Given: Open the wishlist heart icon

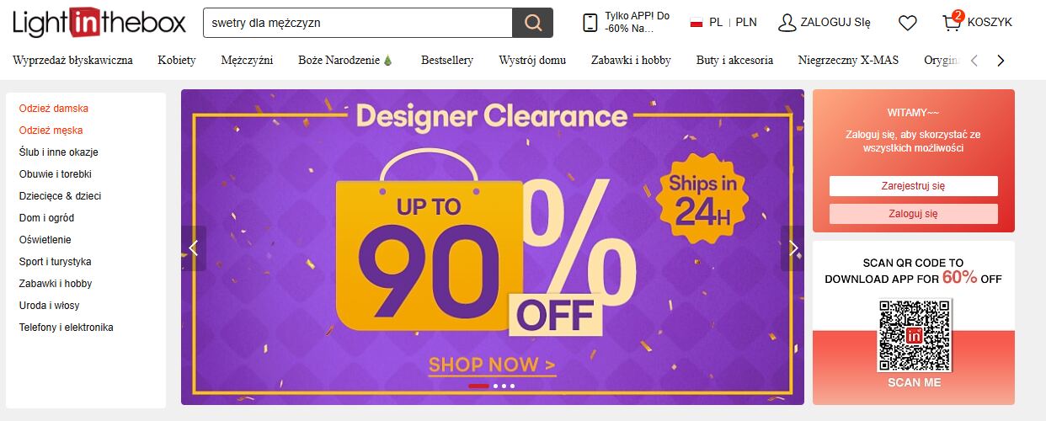Looking at the screenshot, I should point(907,23).
